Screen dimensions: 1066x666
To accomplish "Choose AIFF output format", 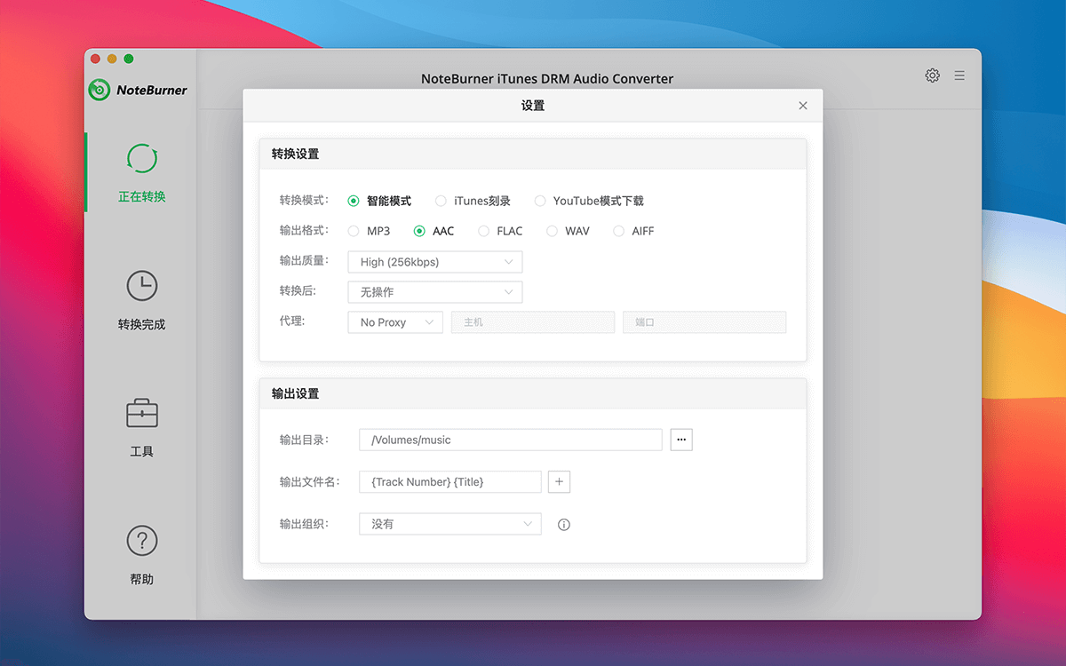I will [618, 231].
